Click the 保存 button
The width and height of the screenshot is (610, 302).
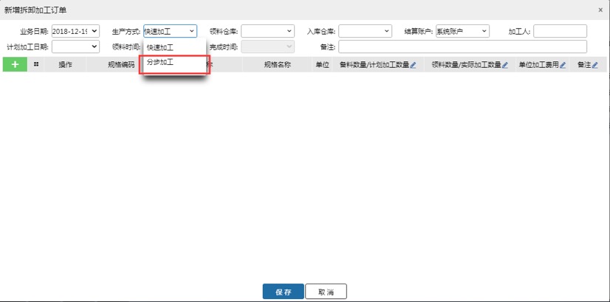pyautogui.click(x=284, y=292)
